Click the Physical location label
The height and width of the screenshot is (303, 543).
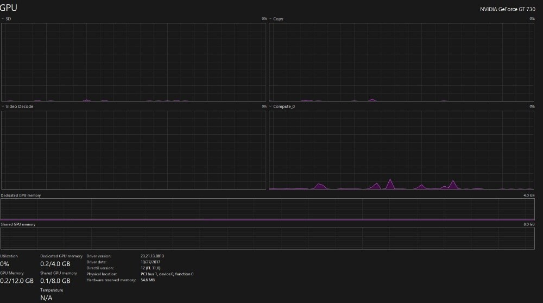102,274
